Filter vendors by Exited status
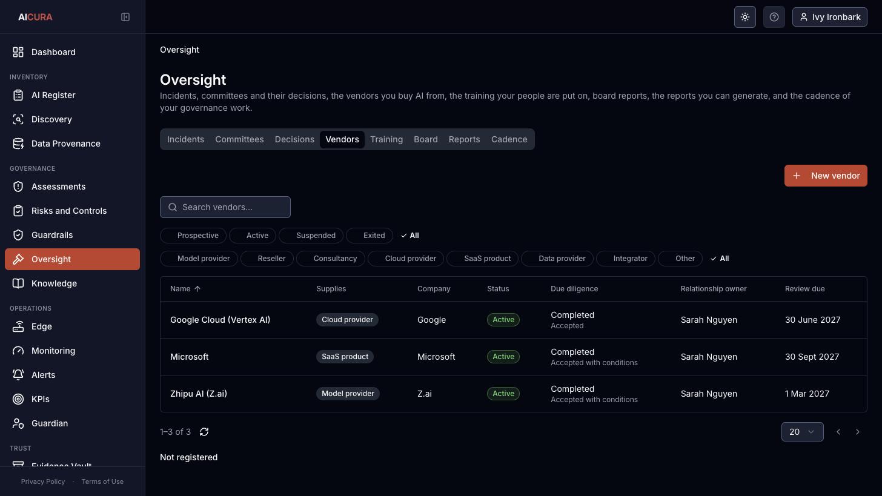The image size is (882, 496). [370, 236]
